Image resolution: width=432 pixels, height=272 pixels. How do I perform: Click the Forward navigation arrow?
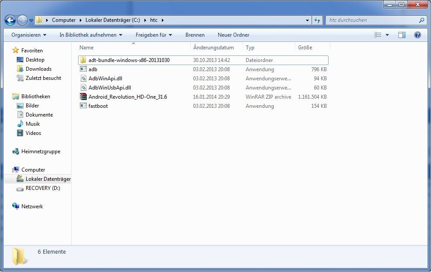coord(22,20)
